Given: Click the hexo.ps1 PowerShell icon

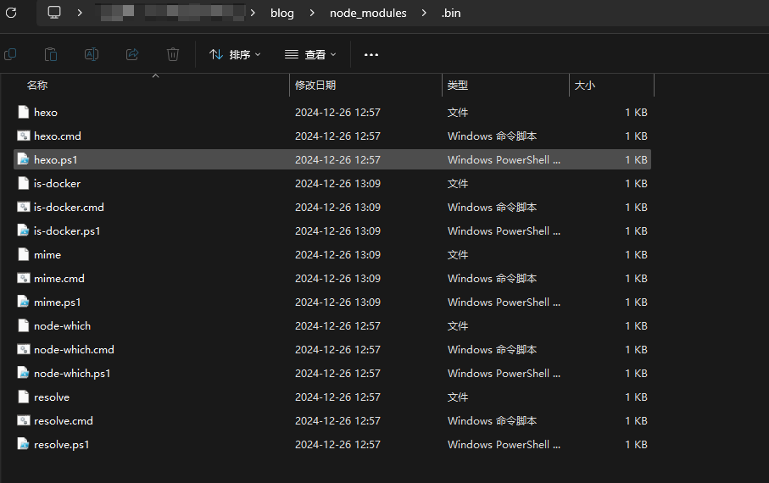Looking at the screenshot, I should point(24,159).
